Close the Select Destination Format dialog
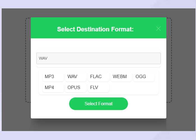The image size is (196, 140). [x=158, y=29]
